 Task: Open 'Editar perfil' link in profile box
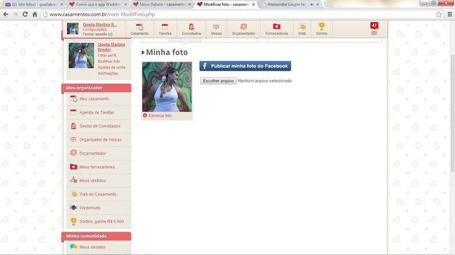(x=107, y=55)
